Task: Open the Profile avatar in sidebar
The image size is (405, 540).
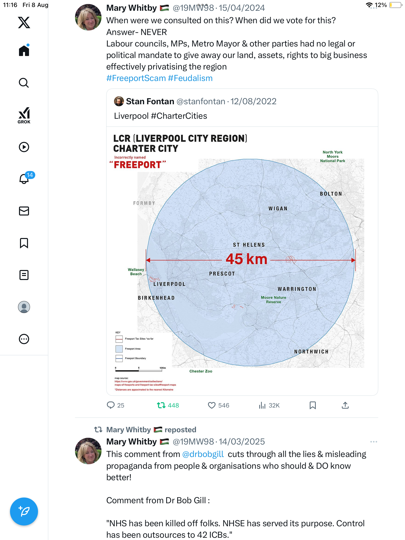Action: [24, 307]
